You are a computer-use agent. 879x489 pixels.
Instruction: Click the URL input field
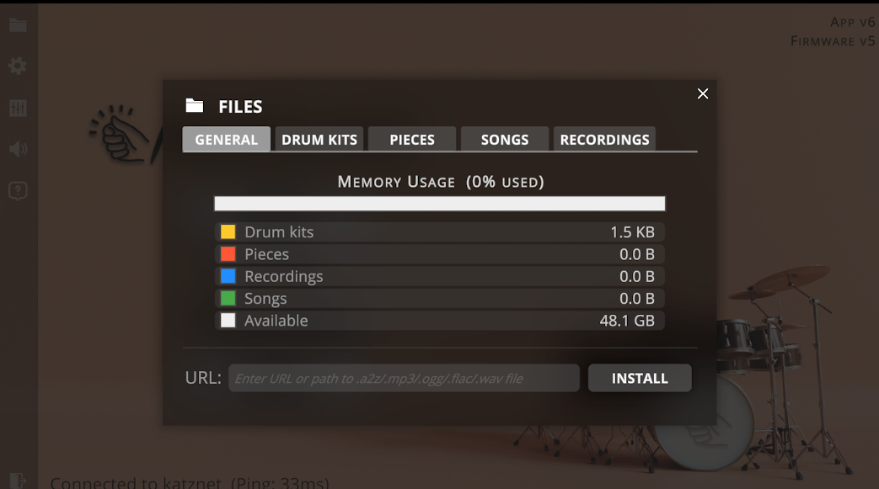click(403, 378)
